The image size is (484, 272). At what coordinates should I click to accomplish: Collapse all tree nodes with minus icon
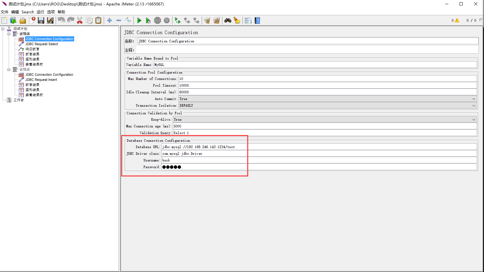click(x=119, y=20)
